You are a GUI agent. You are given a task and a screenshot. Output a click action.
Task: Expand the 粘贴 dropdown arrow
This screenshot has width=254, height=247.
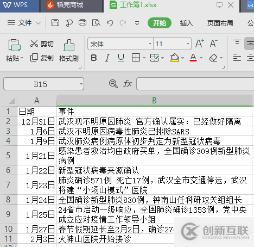(x=22, y=58)
